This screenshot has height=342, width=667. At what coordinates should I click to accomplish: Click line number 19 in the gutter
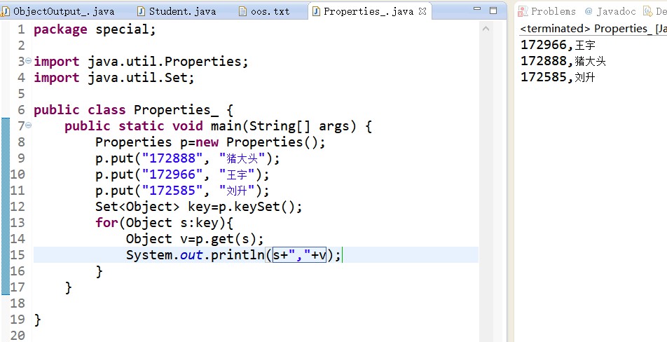(18, 320)
